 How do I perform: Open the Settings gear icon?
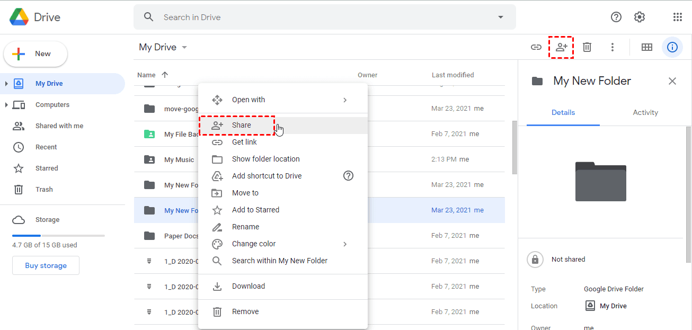click(640, 17)
